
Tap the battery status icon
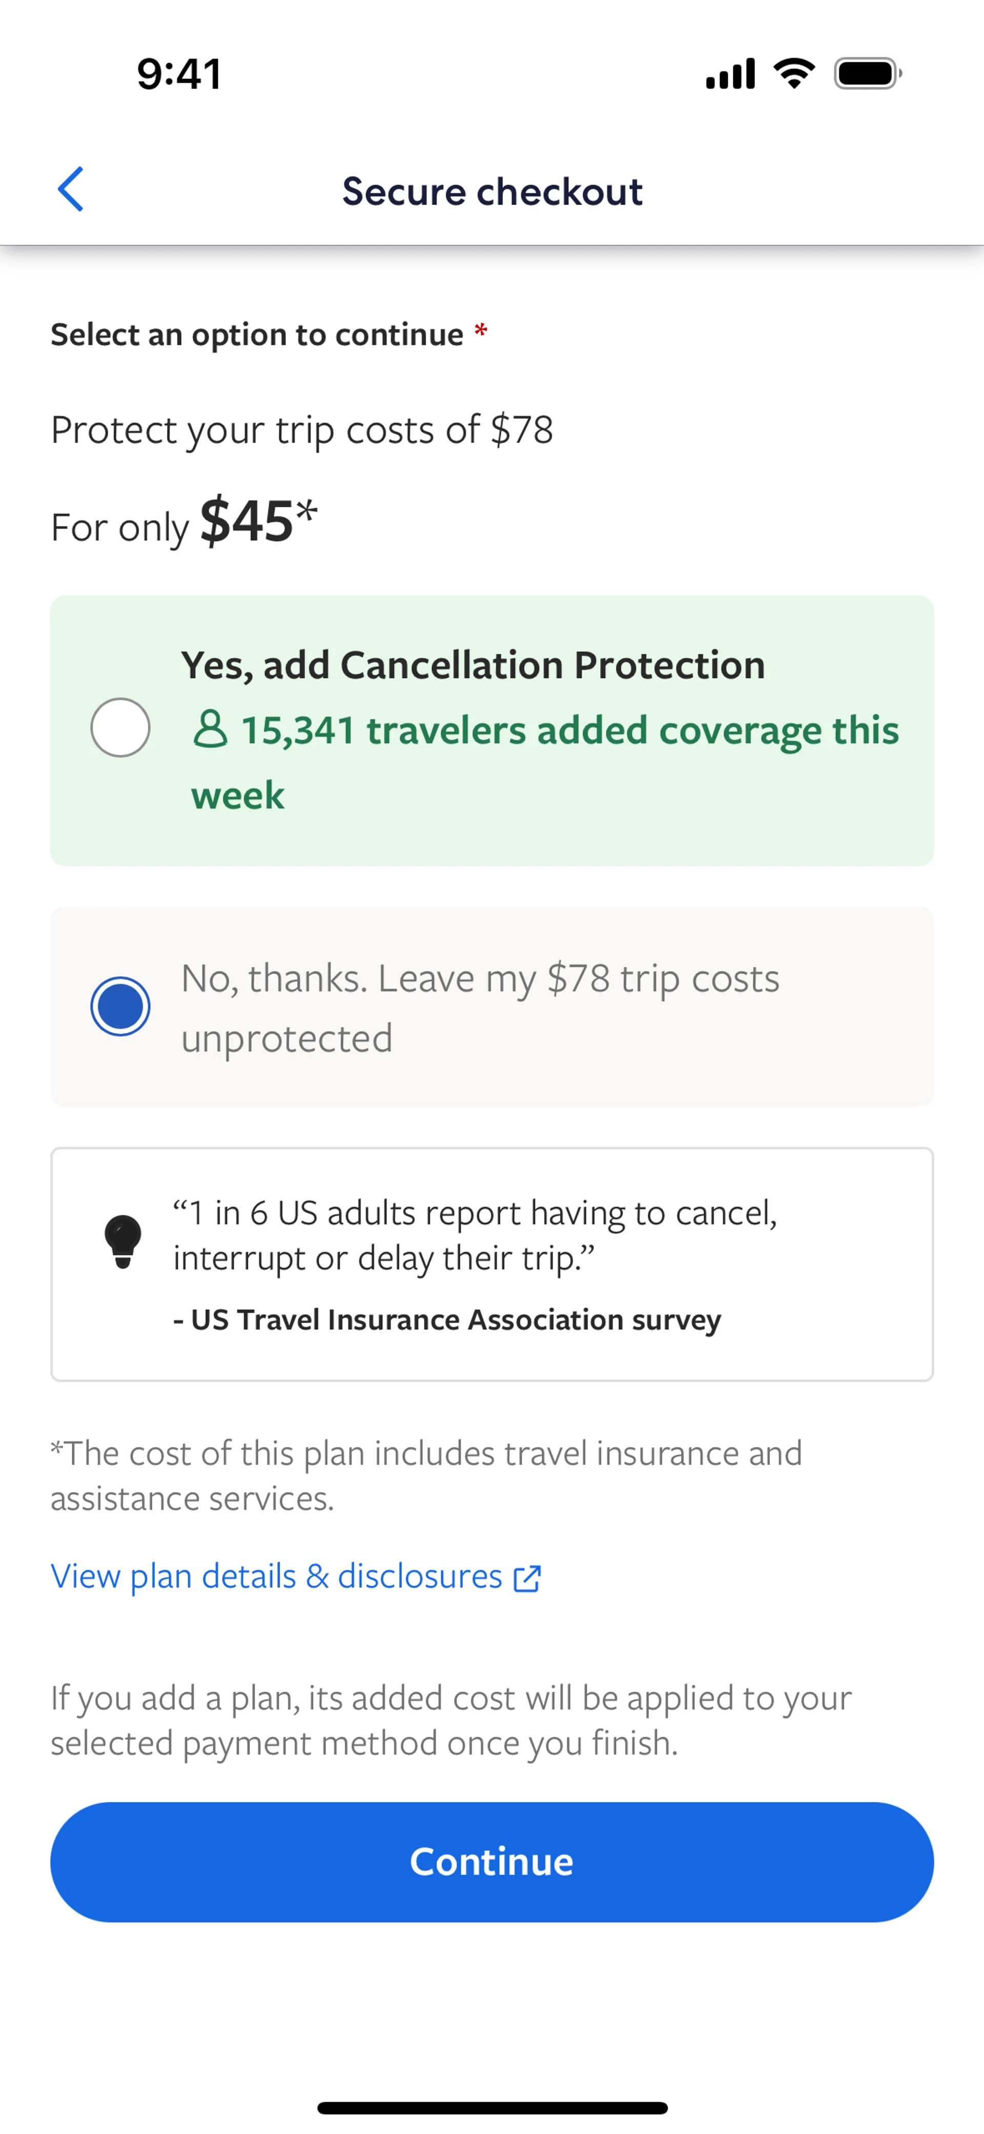tap(867, 74)
